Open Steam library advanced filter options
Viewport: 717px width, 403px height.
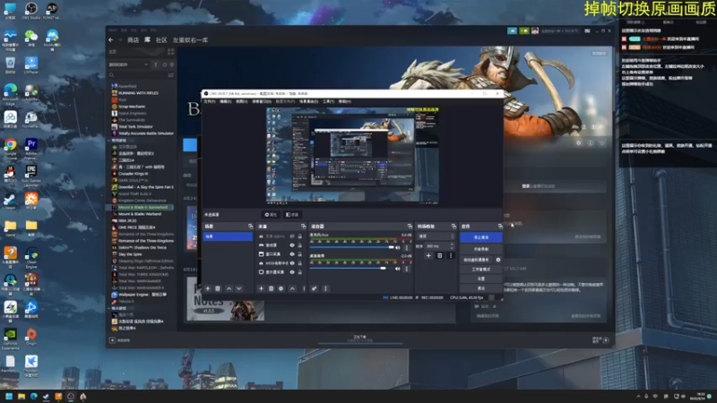click(x=171, y=75)
